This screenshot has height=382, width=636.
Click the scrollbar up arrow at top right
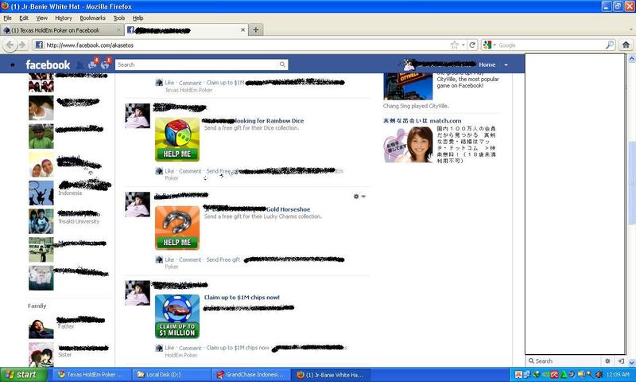click(x=631, y=58)
